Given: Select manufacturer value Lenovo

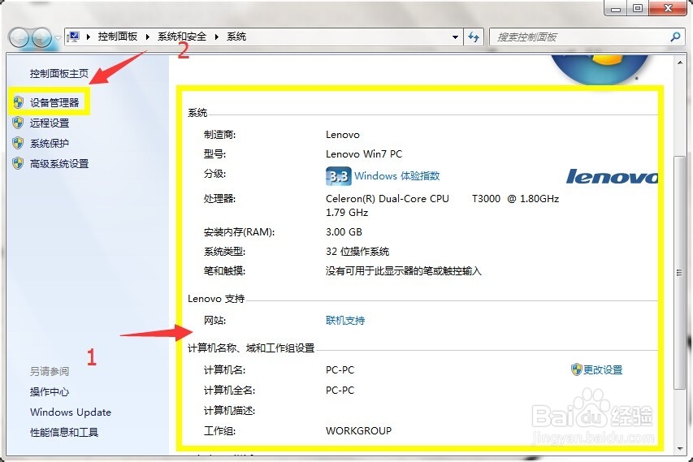Looking at the screenshot, I should point(343,135).
